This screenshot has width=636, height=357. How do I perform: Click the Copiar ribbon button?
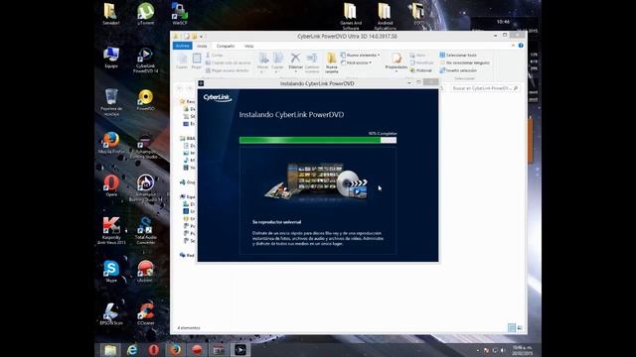181,61
